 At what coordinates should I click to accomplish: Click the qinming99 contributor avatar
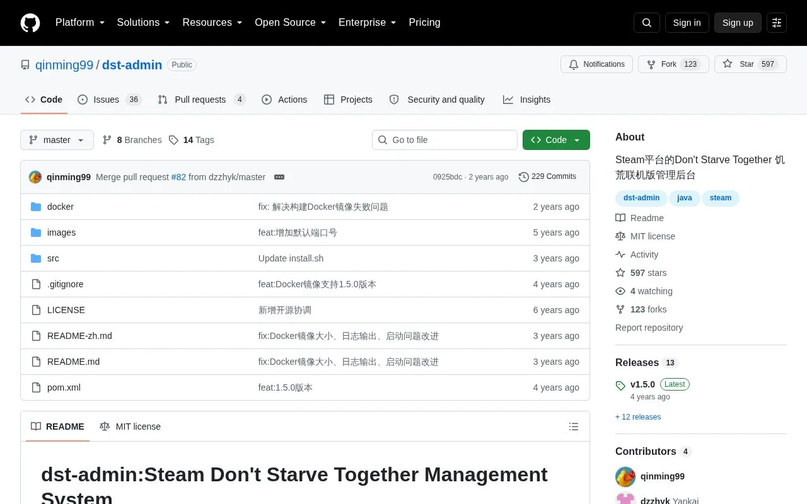pyautogui.click(x=625, y=477)
